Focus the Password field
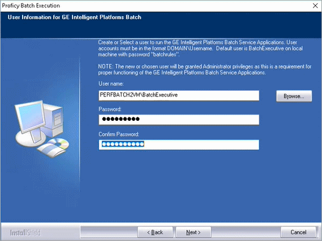Image resolution: width=322 pixels, height=241 pixels. 179,120
